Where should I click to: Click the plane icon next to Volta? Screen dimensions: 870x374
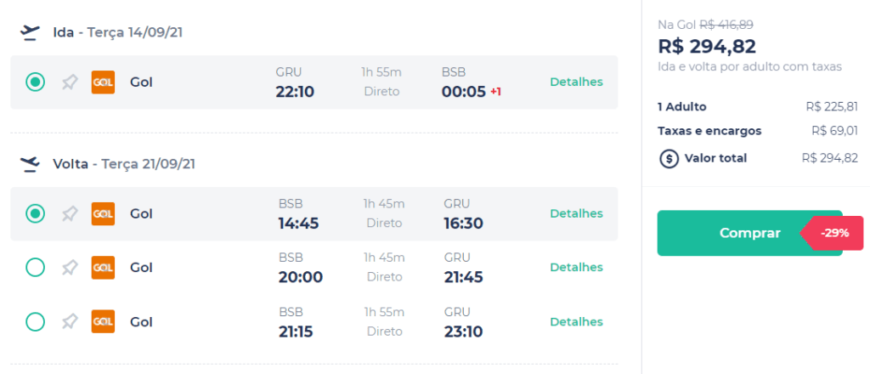[x=30, y=164]
